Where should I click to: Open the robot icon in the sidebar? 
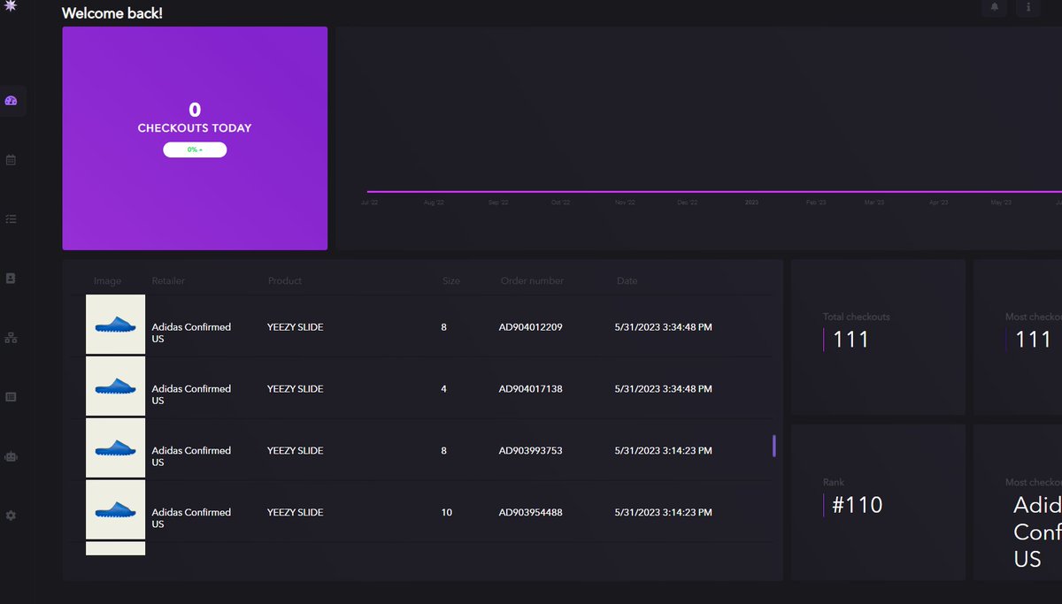coord(11,456)
